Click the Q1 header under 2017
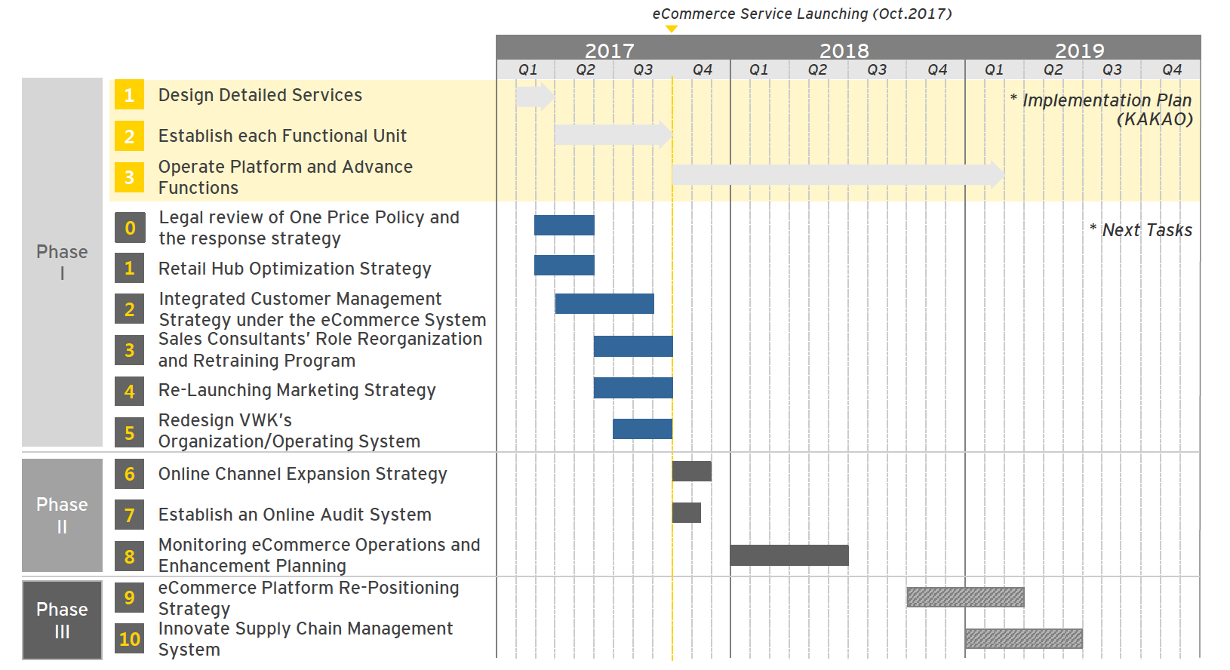1230x670 pixels. (527, 69)
